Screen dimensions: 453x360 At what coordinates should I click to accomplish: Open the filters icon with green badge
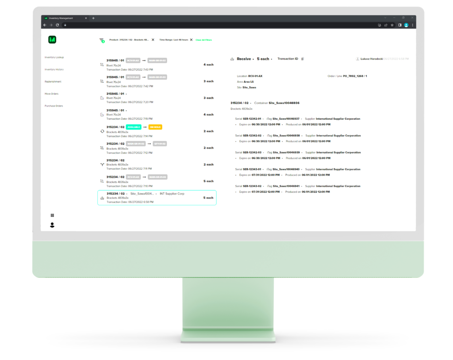[102, 40]
